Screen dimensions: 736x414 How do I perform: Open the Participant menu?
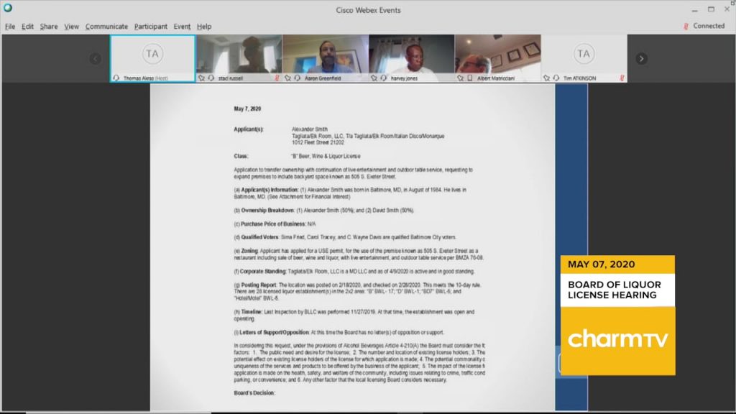tap(151, 27)
